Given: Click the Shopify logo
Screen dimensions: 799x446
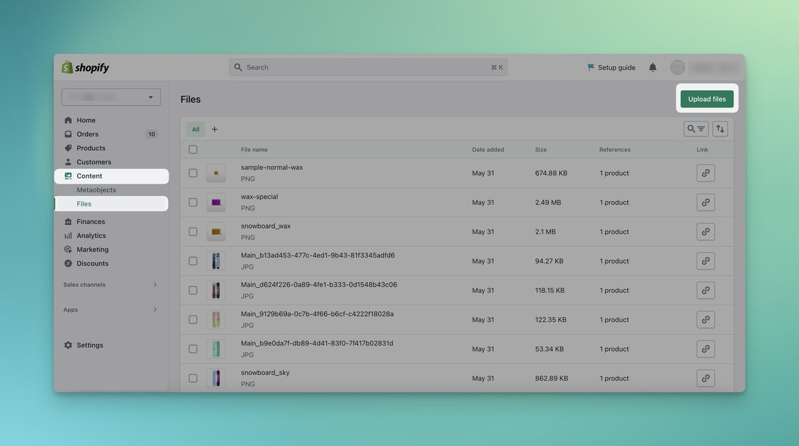Looking at the screenshot, I should coord(86,67).
